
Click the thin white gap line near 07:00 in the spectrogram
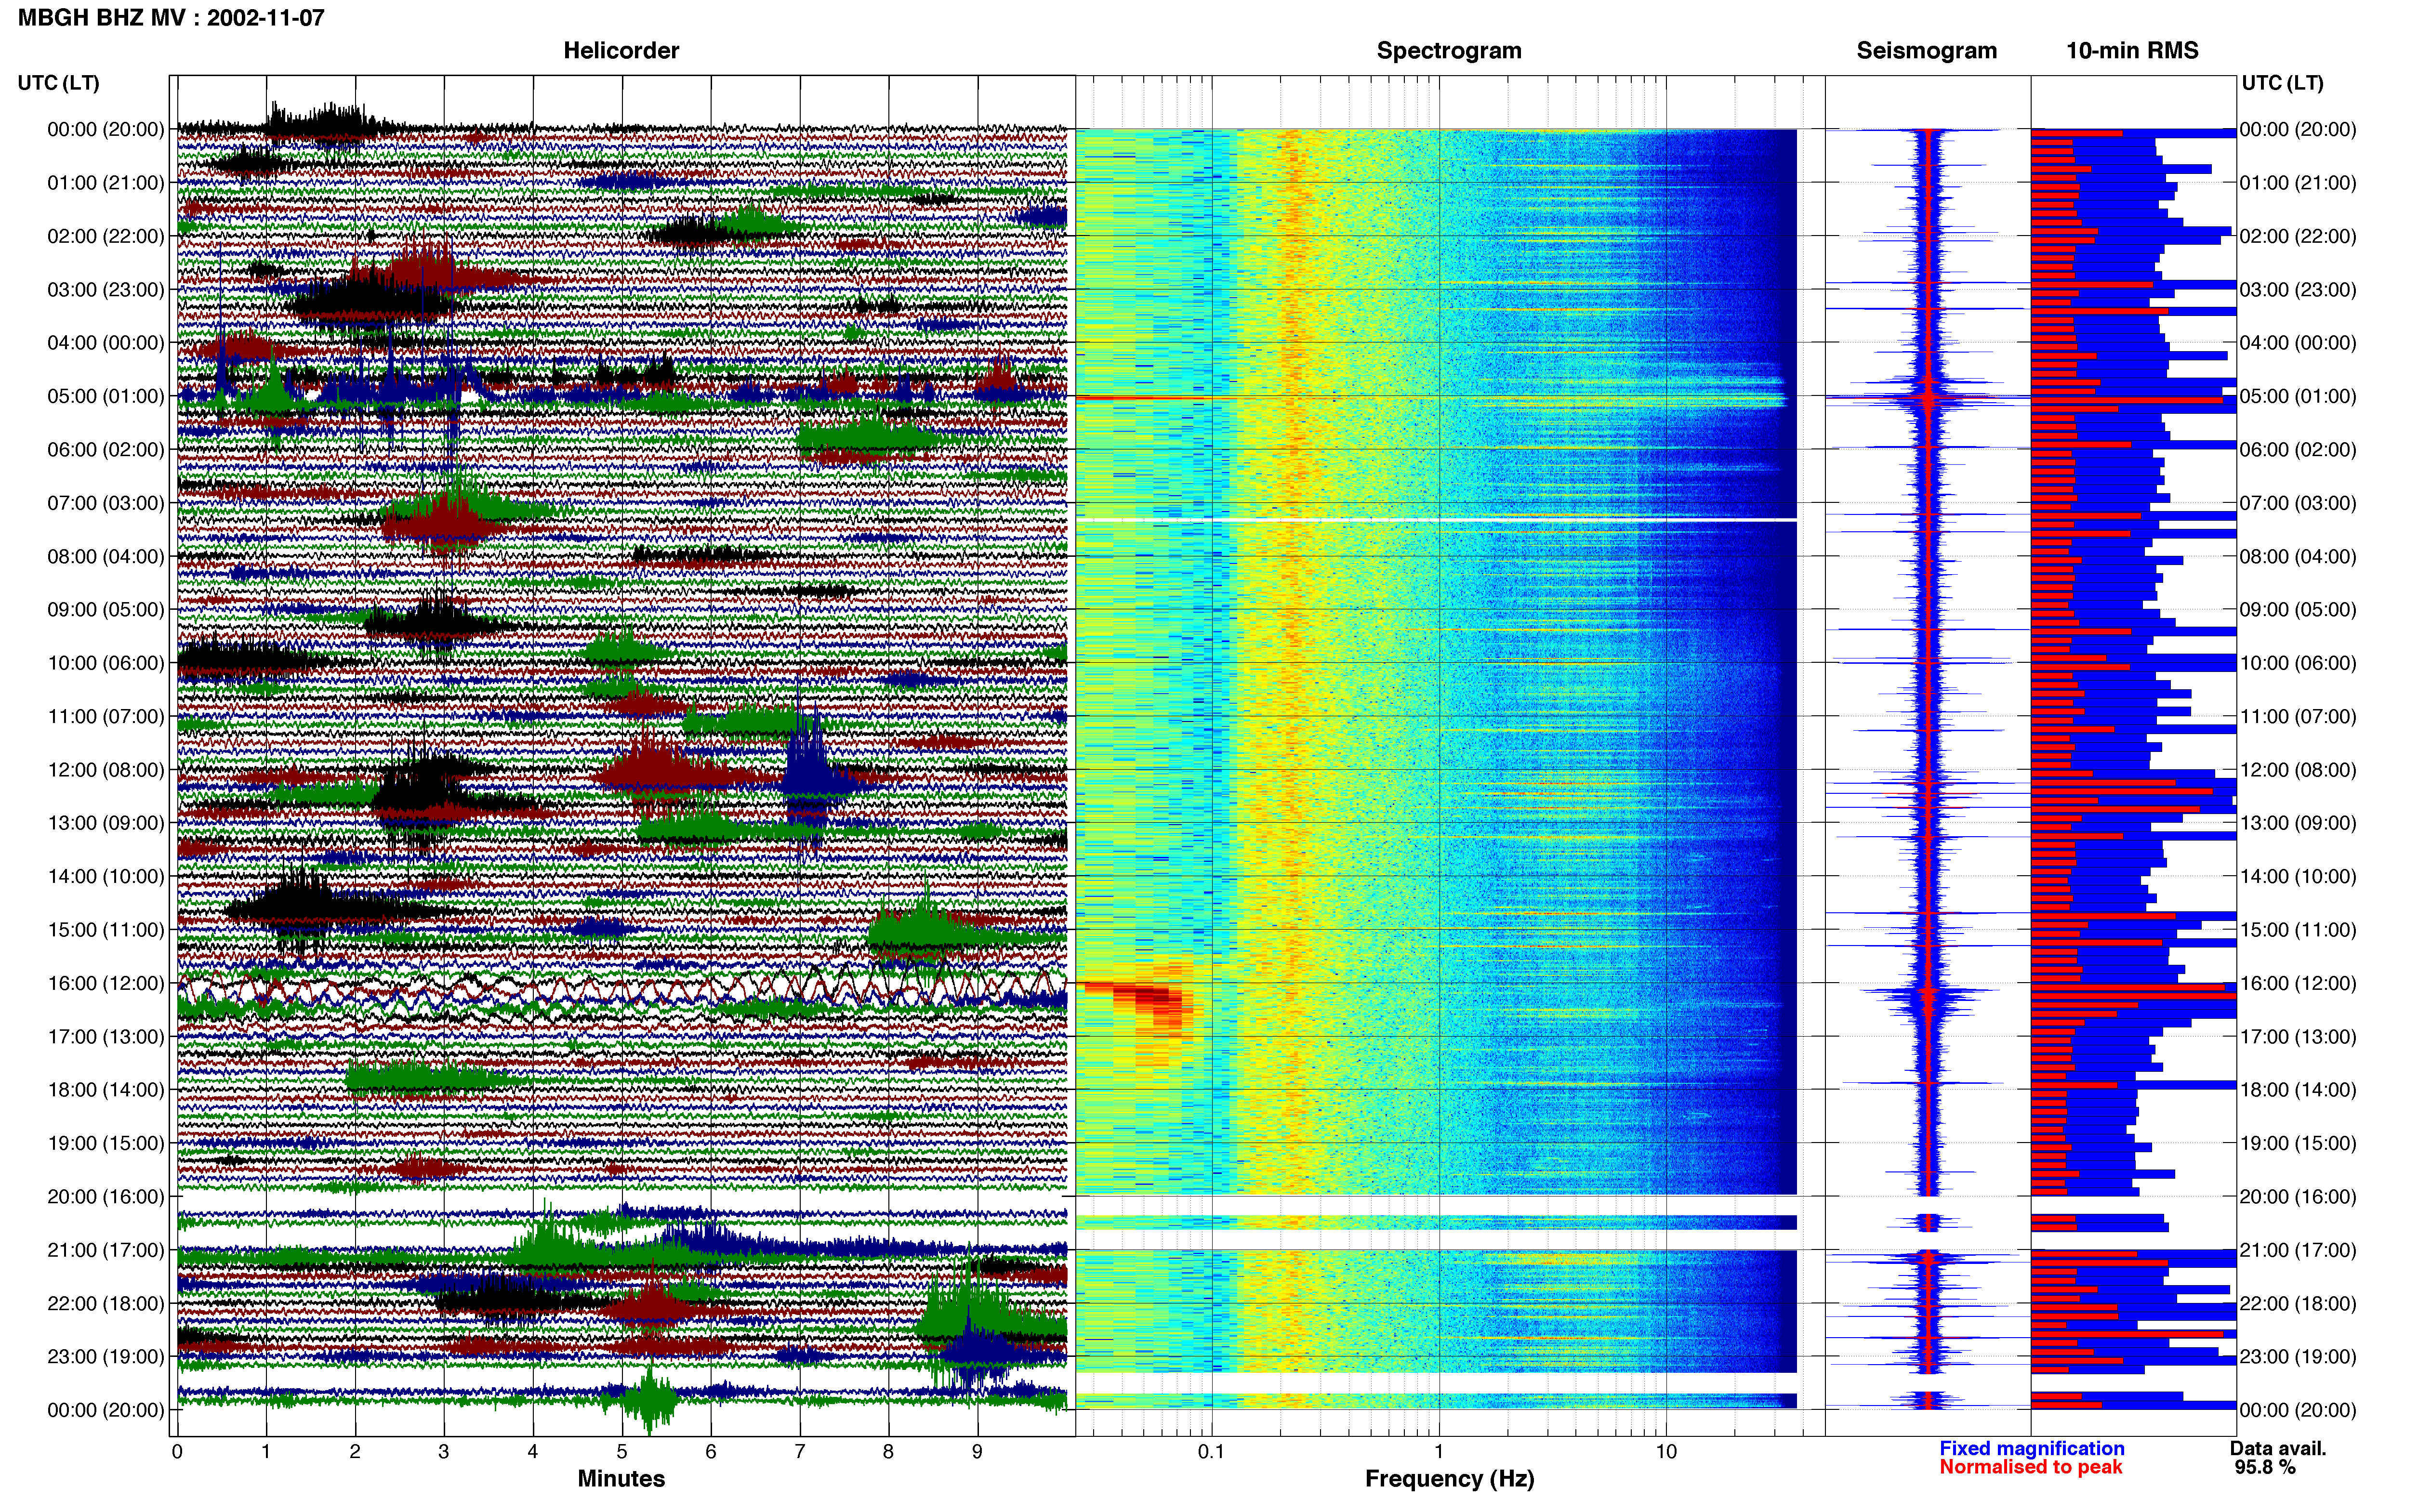1436,520
